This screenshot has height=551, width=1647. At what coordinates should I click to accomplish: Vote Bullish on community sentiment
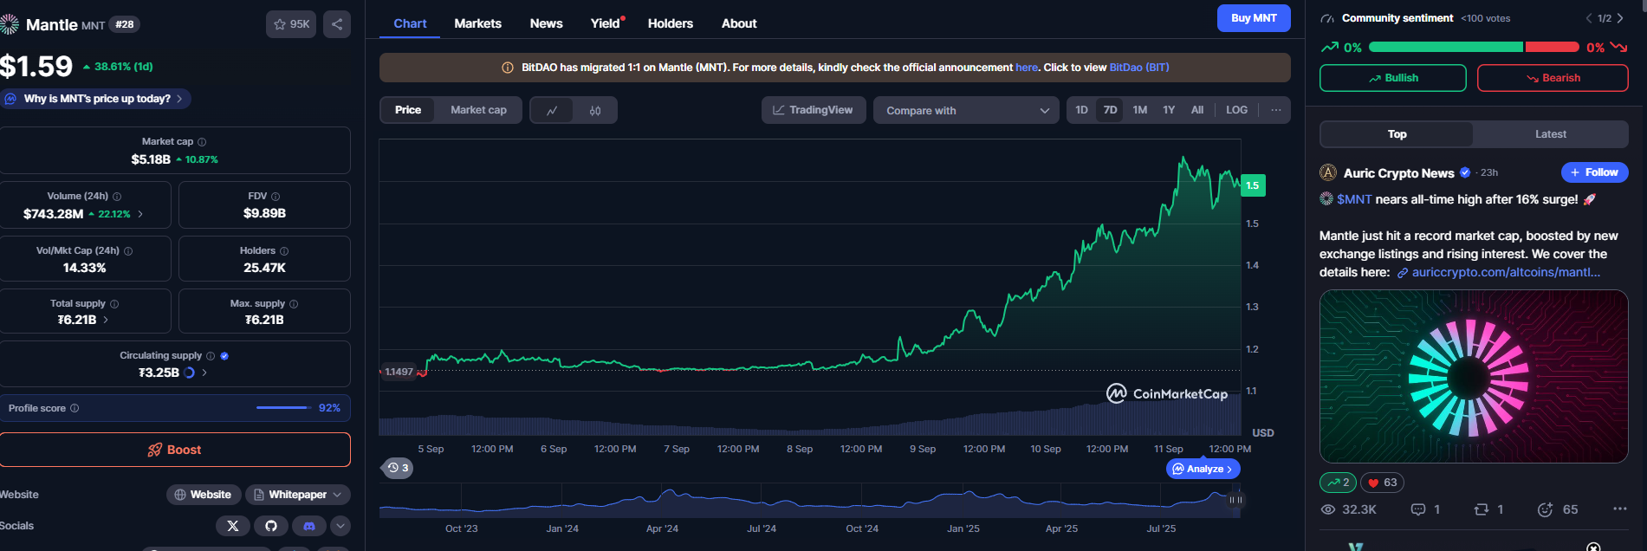pos(1393,78)
